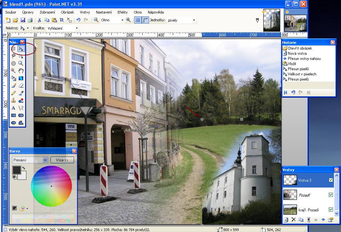This screenshot has height=232, width=341.
Task: Open the Vrstvy menu
Action: pos(85,12)
